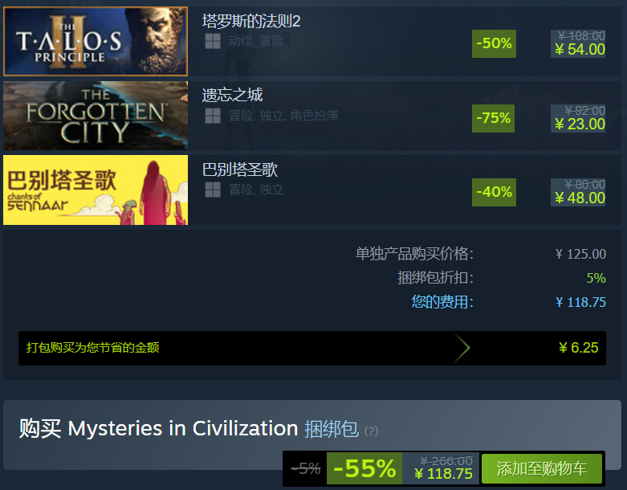The height and width of the screenshot is (490, 627).
Task: Click the ¥ 23.00 discounted price
Action: pos(580,125)
